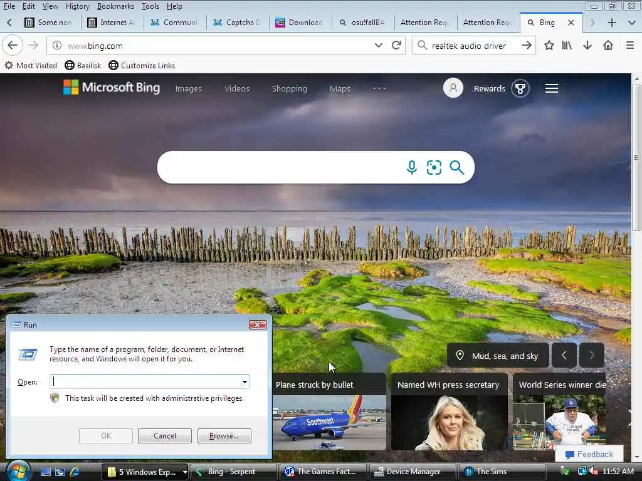
Task: Open the Basilisk bookmark
Action: (83, 65)
